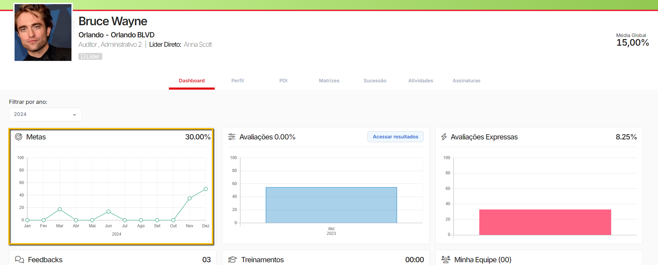658x265 pixels.
Task: Click the Feedbacks chat bubbles icon
Action: click(19, 259)
